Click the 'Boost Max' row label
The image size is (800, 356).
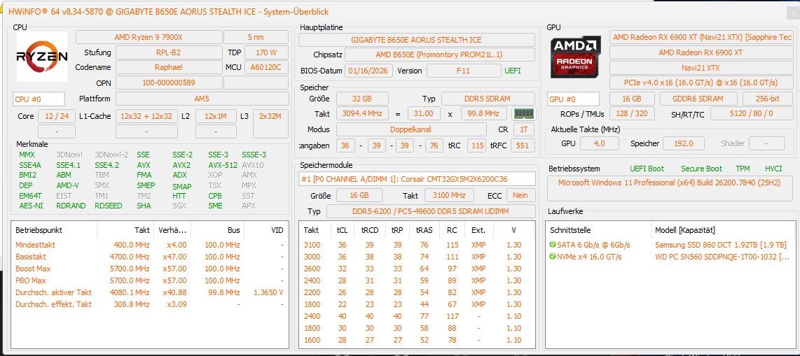point(33,269)
